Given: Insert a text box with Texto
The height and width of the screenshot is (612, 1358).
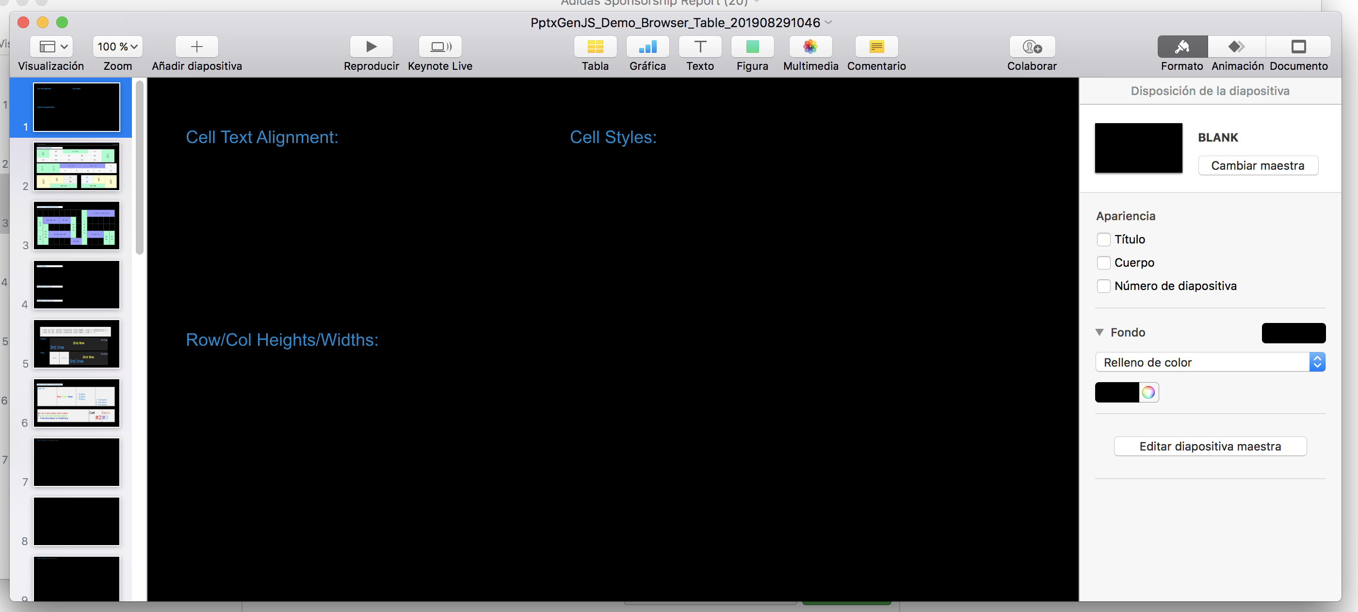Looking at the screenshot, I should [700, 47].
